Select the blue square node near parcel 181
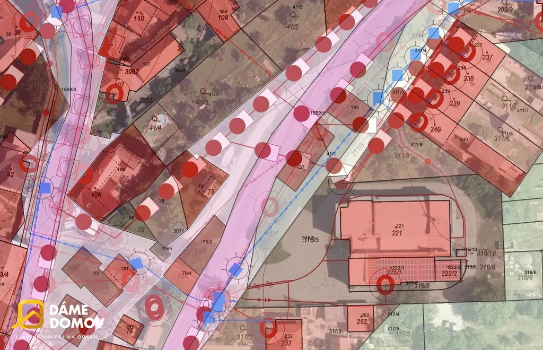The image size is (543, 350). pos(136,264)
